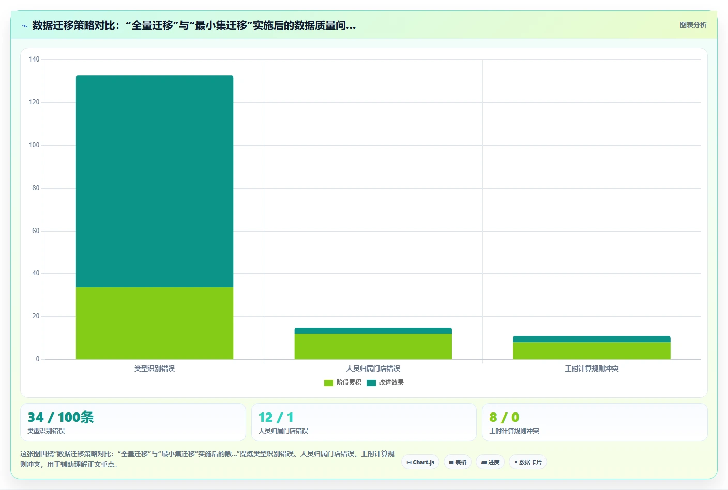
Task: Click the x-axis label 人员归属门店错误
Action: pyautogui.click(x=373, y=369)
